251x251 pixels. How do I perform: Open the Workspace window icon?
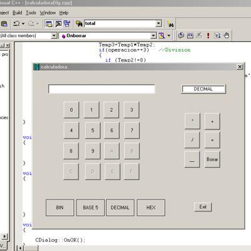click(49, 24)
